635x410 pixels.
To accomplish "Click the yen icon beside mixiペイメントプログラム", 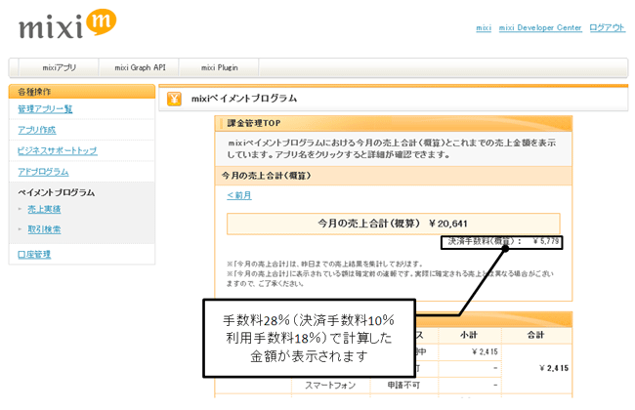I will (x=174, y=99).
